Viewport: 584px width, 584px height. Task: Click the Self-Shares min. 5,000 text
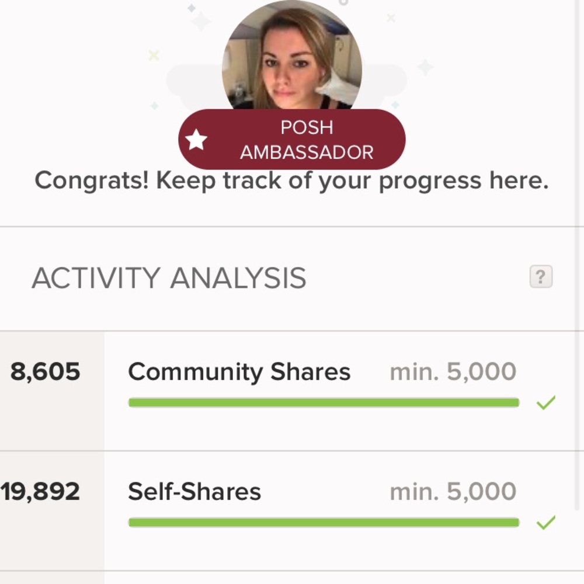pos(453,492)
